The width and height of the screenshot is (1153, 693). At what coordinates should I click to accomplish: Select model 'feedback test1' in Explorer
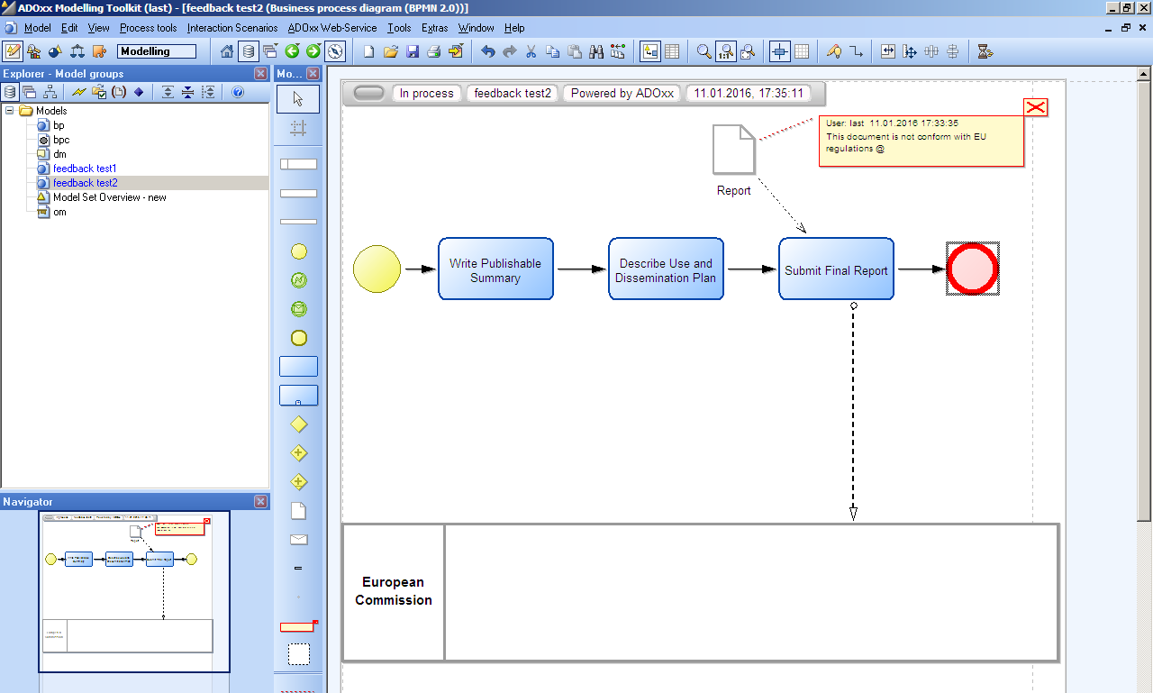point(85,169)
